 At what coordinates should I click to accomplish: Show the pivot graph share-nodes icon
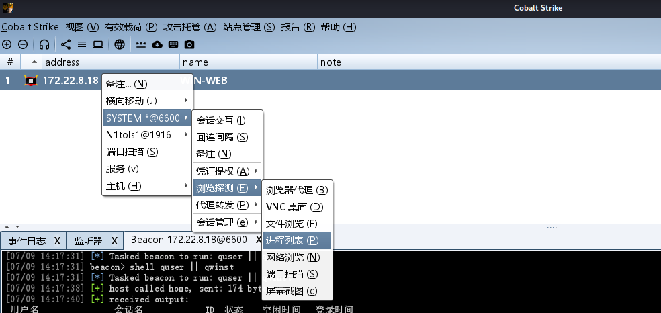pos(66,44)
